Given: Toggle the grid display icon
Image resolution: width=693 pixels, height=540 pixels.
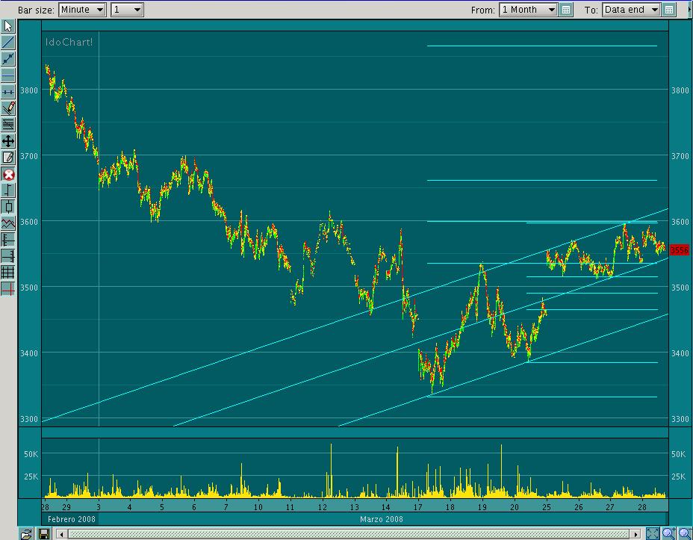Looking at the screenshot, I should (8, 273).
